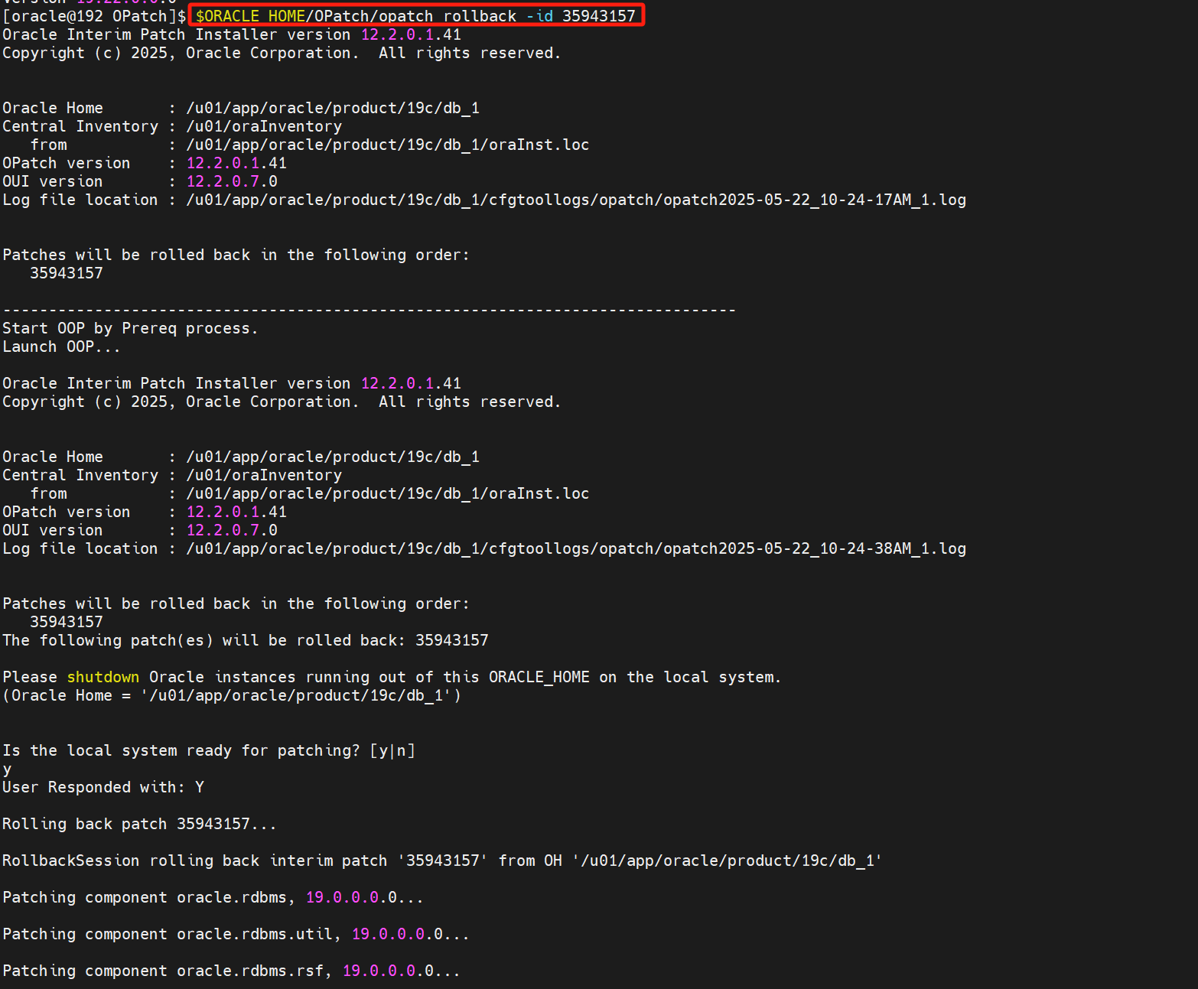Select the oracle.rdbms.rsf component text

point(252,970)
